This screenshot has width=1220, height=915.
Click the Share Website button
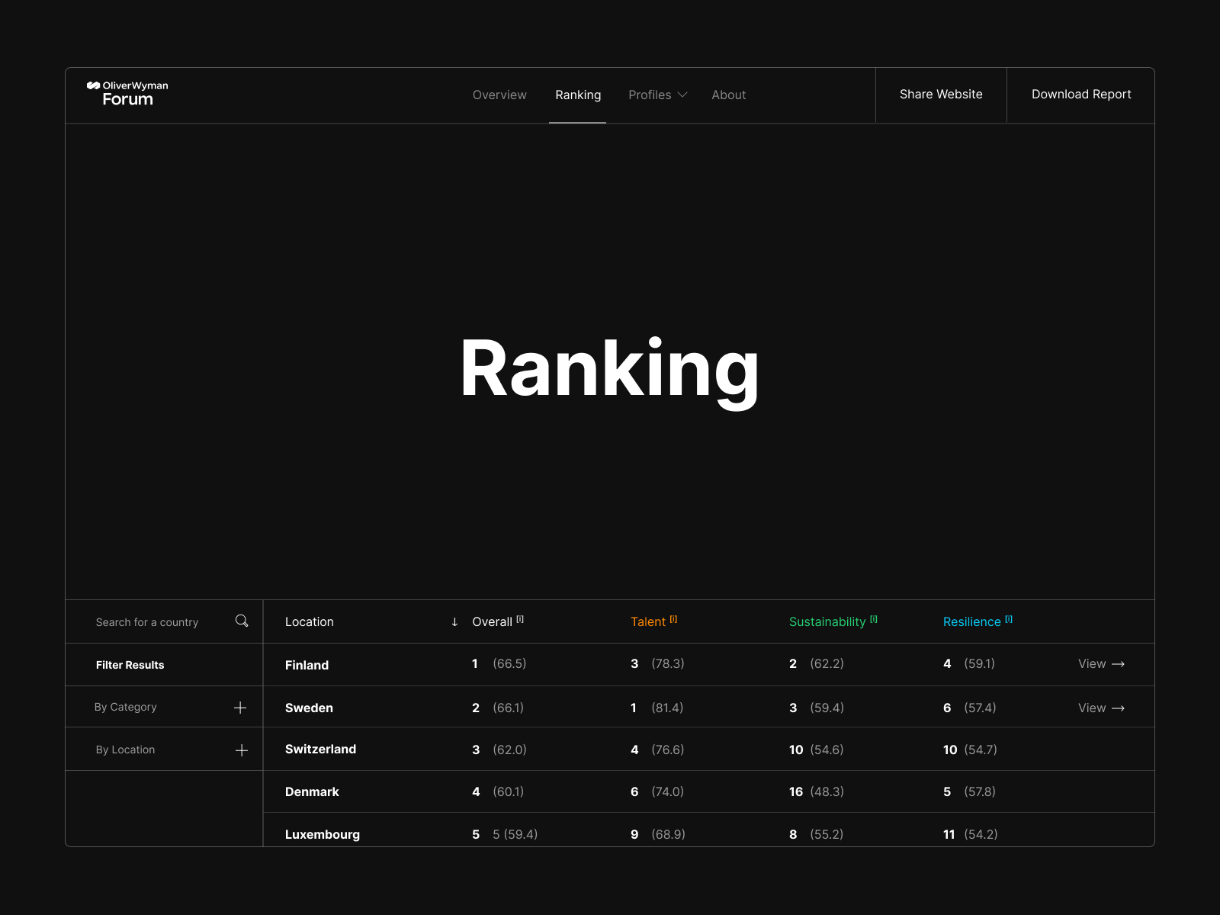(x=941, y=95)
